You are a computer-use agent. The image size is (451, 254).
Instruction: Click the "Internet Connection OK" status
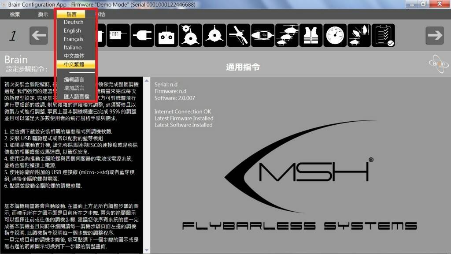coord(183,112)
